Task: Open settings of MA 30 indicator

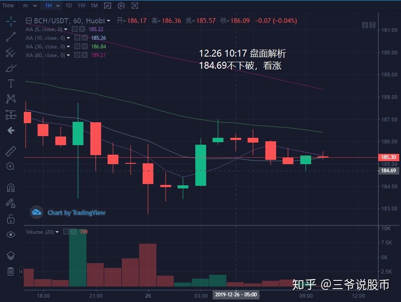Action: pyautogui.click(x=77, y=47)
